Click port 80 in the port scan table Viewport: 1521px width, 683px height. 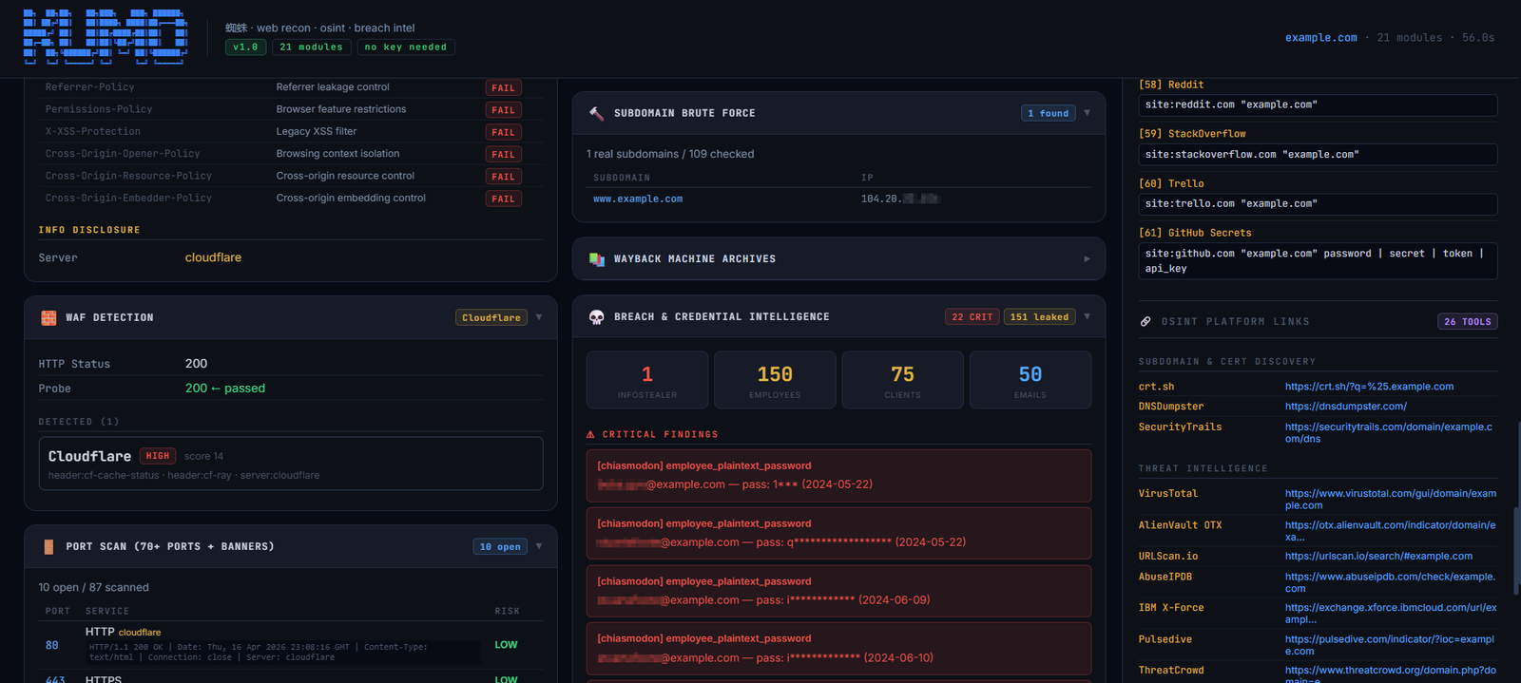(x=52, y=645)
